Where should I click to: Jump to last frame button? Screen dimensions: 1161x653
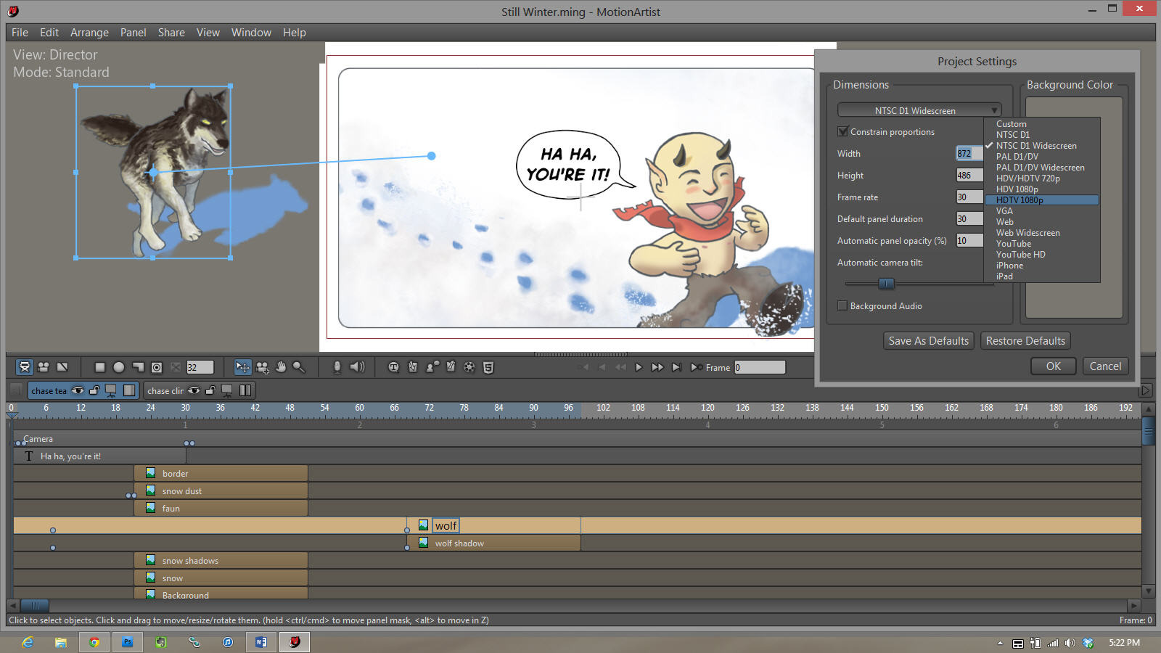tap(676, 367)
